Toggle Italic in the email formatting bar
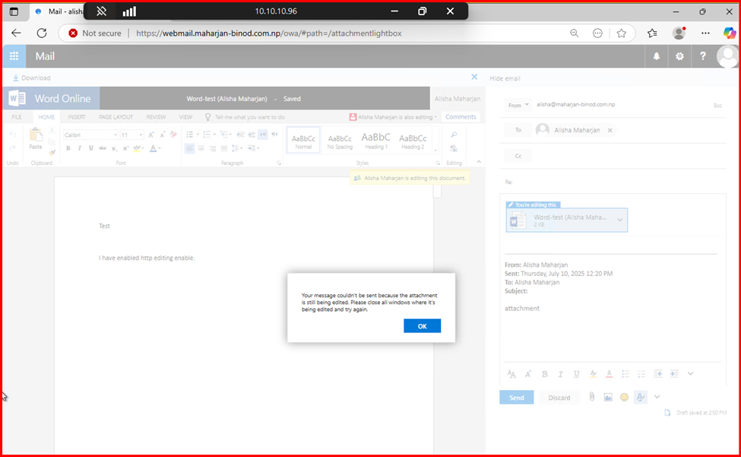Screen dimensions: 741x457 coord(560,373)
